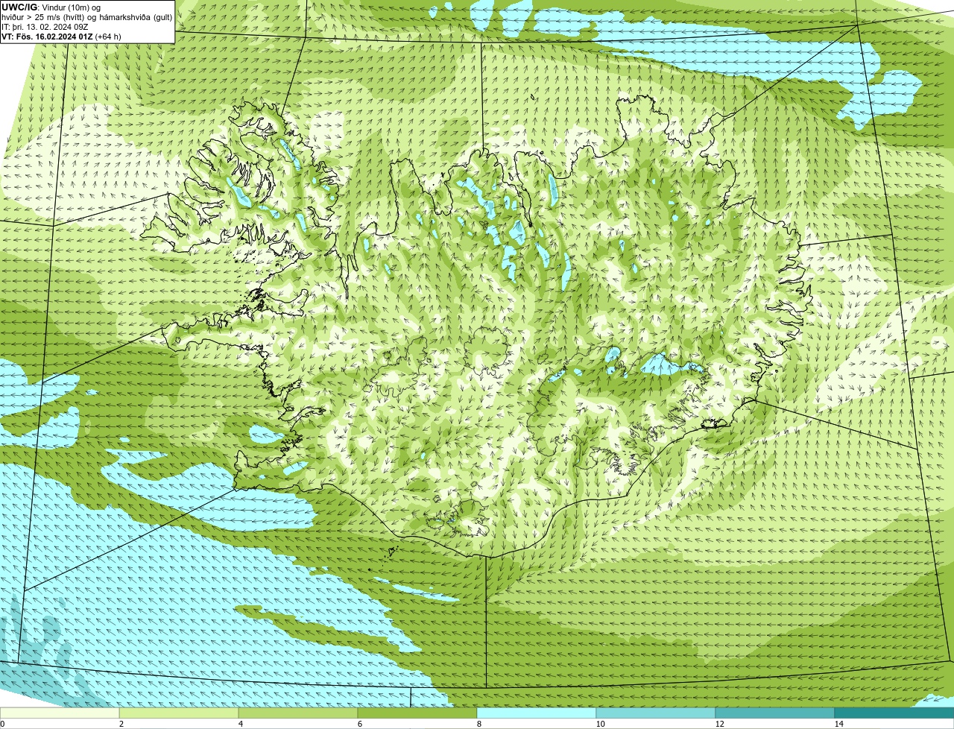Viewport: 954px width, 729px height.
Task: Click the legend tick label '12'
Action: 719,724
